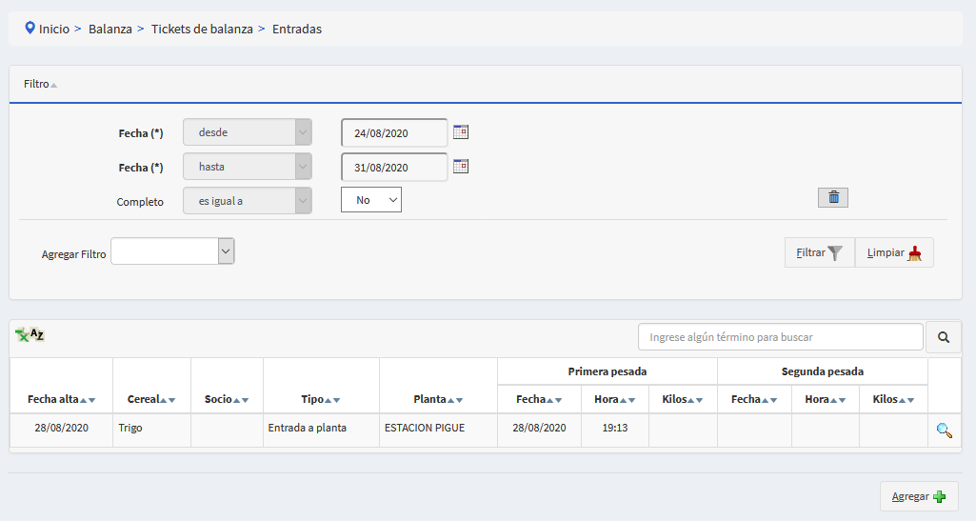The width and height of the screenshot is (976, 521).
Task: Export the table using the Excel icon
Action: (30, 335)
